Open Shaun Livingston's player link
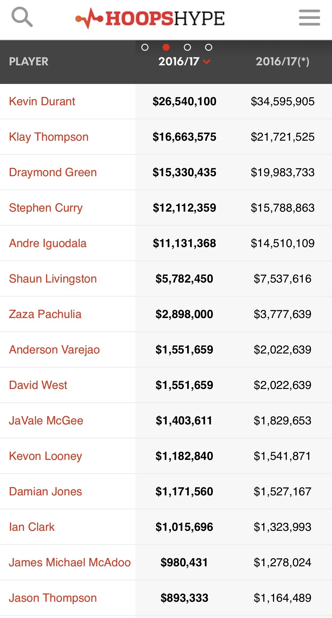This screenshot has width=332, height=618. [53, 279]
